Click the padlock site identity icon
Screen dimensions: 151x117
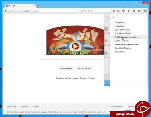pos(9,11)
